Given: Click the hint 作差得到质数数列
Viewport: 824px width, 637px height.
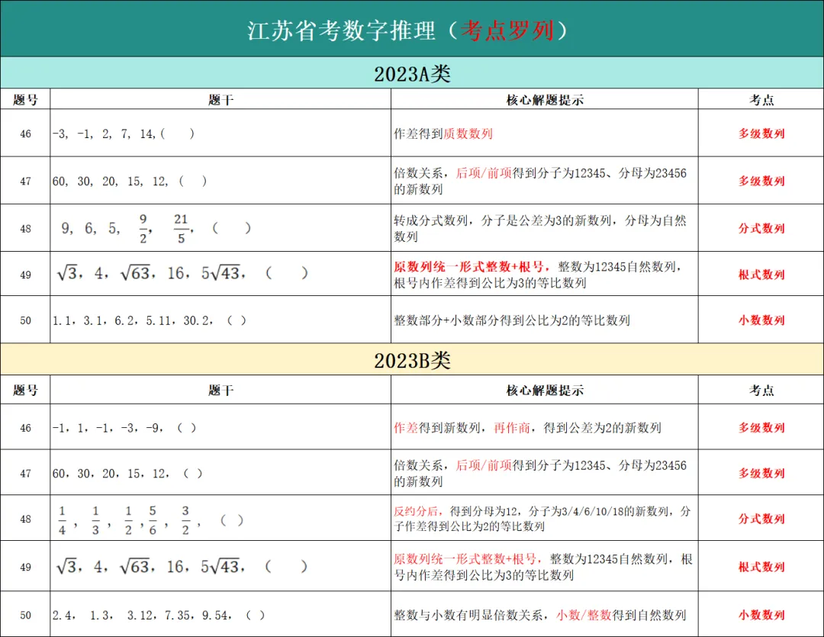Looking at the screenshot, I should pyautogui.click(x=443, y=134).
